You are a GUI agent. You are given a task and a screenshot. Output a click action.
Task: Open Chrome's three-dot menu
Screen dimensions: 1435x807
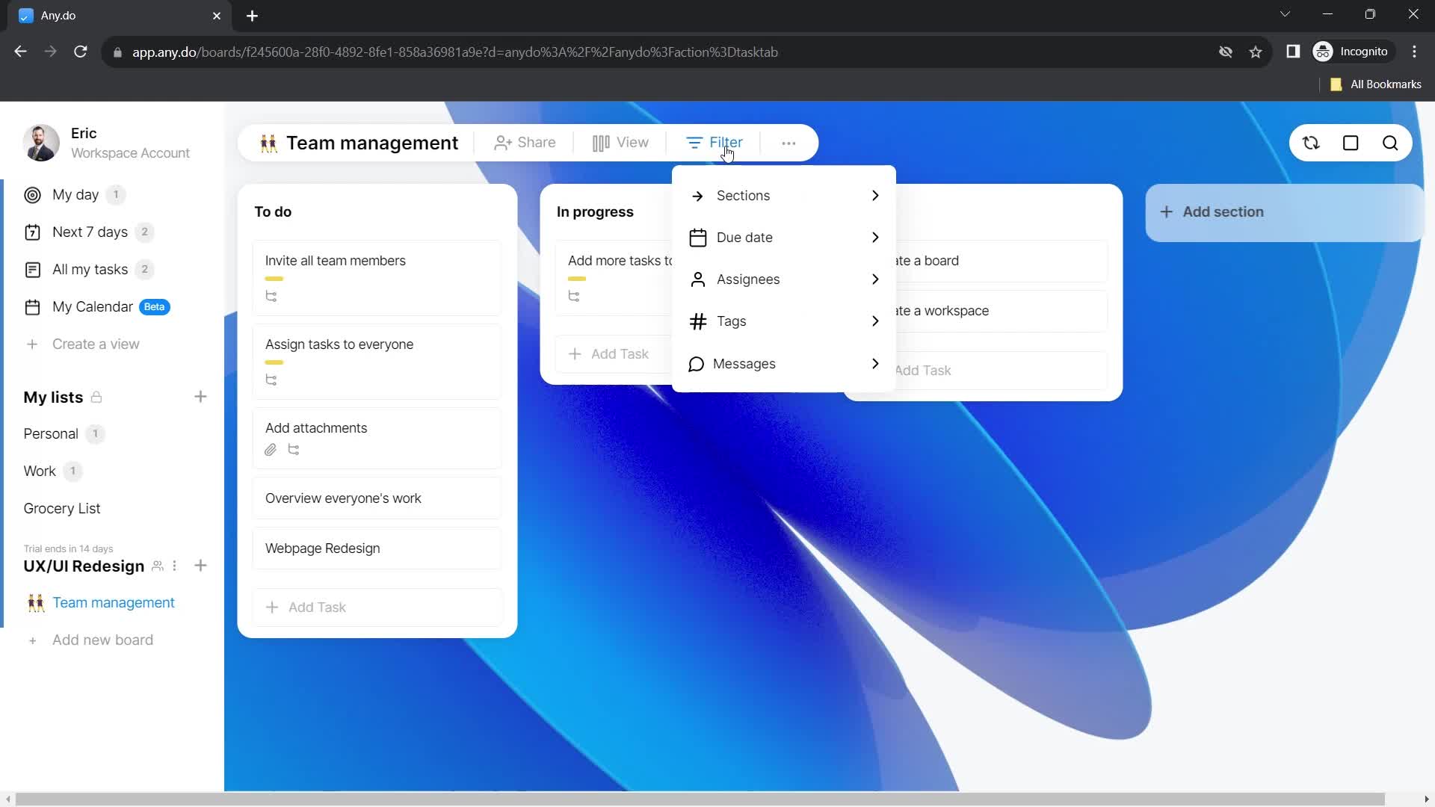[x=1414, y=52]
